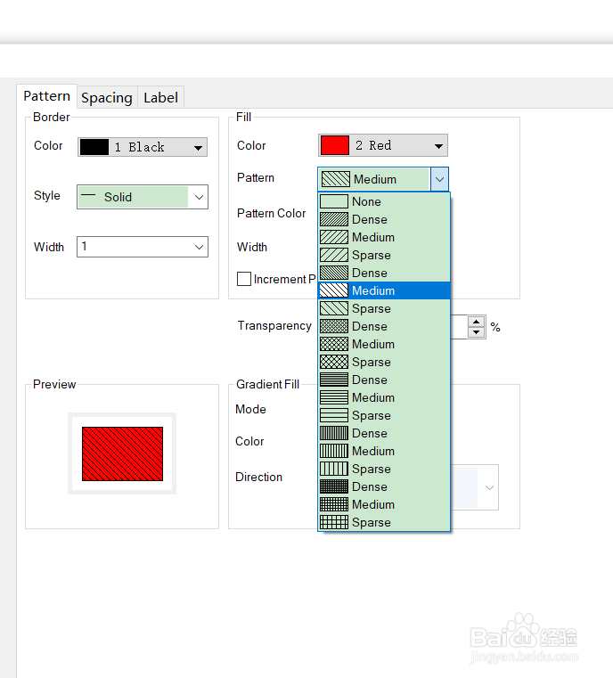Viewport: 613px width, 678px height.
Task: Toggle the Increment P checkbox
Action: (244, 279)
